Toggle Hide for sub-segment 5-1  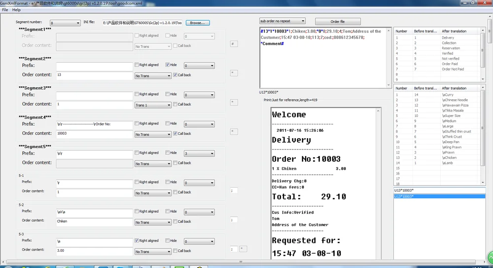[167, 182]
